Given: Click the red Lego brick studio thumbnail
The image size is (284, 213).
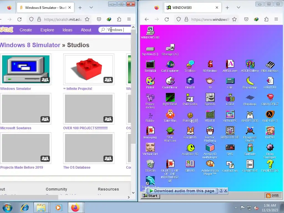Looking at the screenshot, I should [x=89, y=69].
